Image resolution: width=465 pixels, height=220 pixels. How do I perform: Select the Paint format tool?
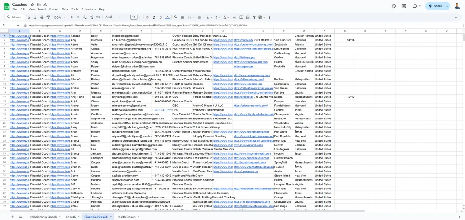click(x=48, y=17)
